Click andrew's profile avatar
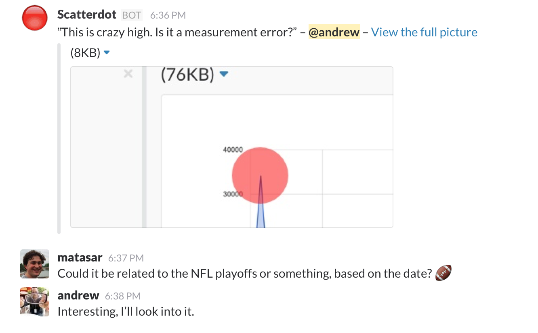The image size is (538, 333). point(34,301)
